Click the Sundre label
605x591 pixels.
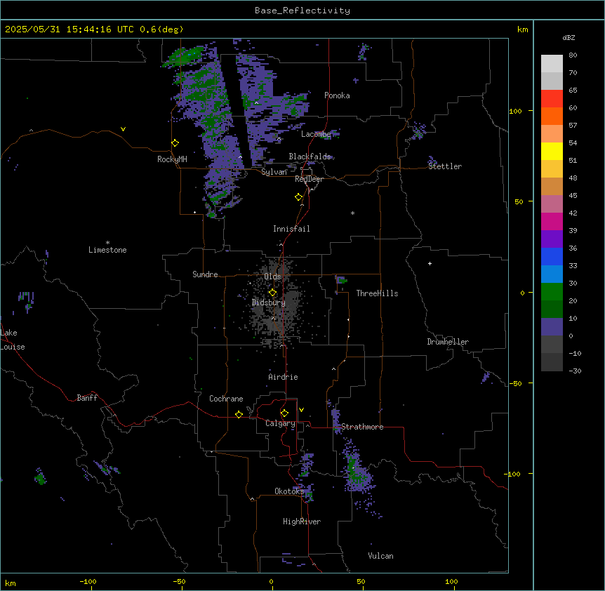point(205,274)
